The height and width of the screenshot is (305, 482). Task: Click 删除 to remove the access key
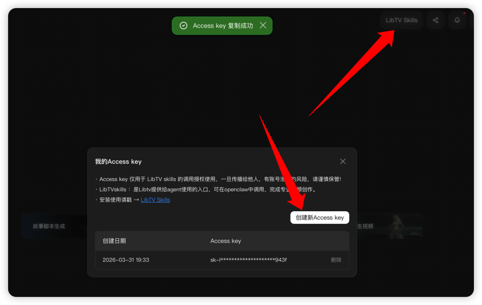coord(335,260)
